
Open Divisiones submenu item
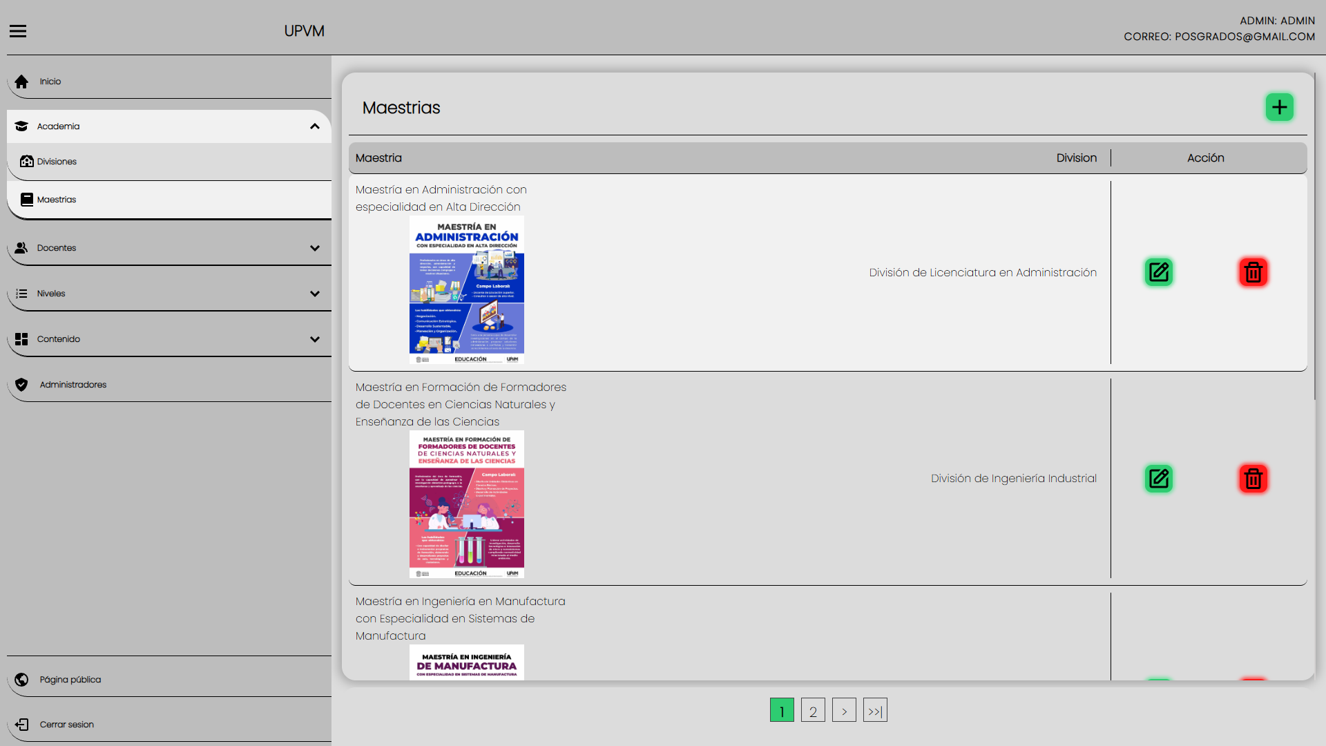(x=169, y=162)
